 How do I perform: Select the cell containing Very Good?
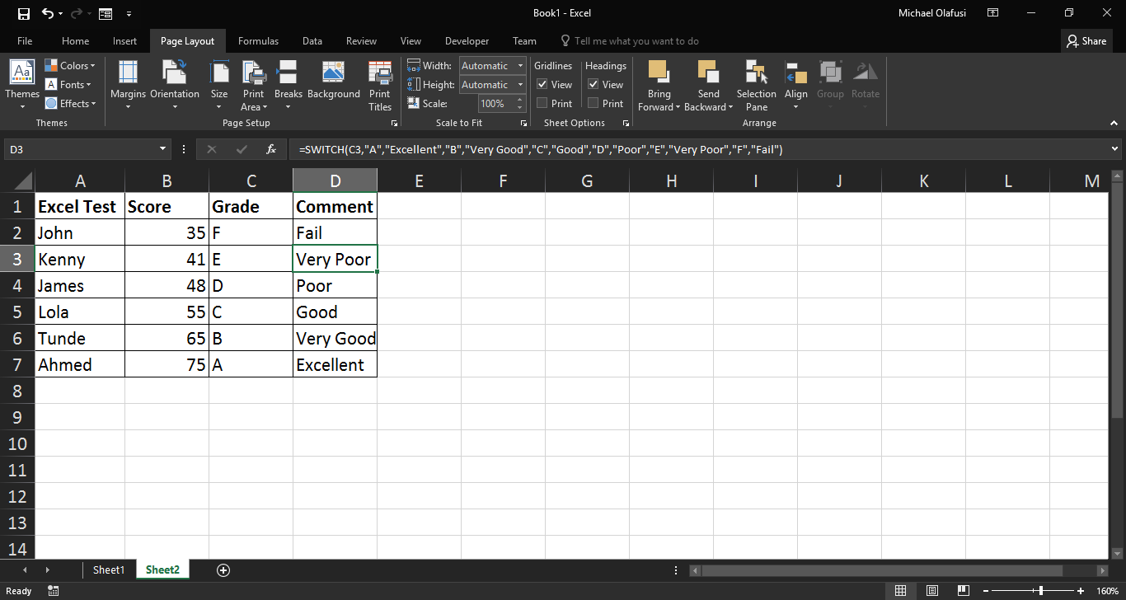(x=335, y=338)
